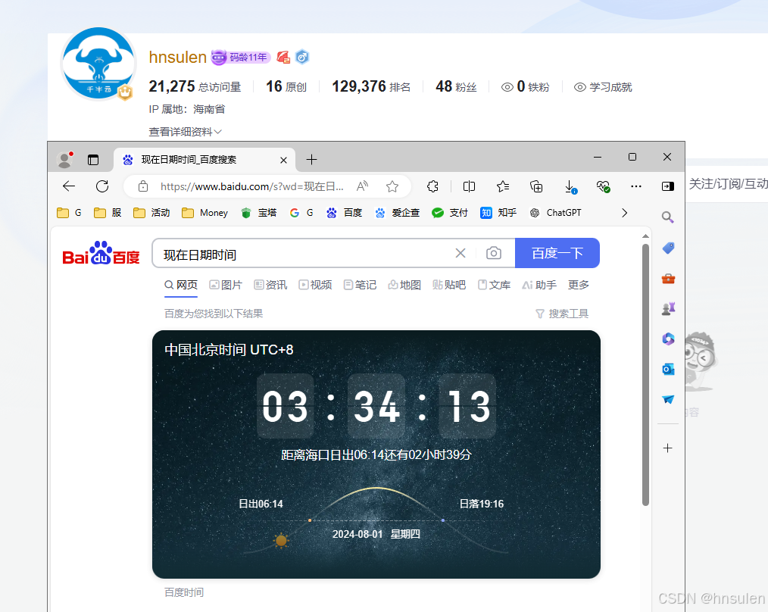Open hnsulen username on CSDN page

point(178,58)
